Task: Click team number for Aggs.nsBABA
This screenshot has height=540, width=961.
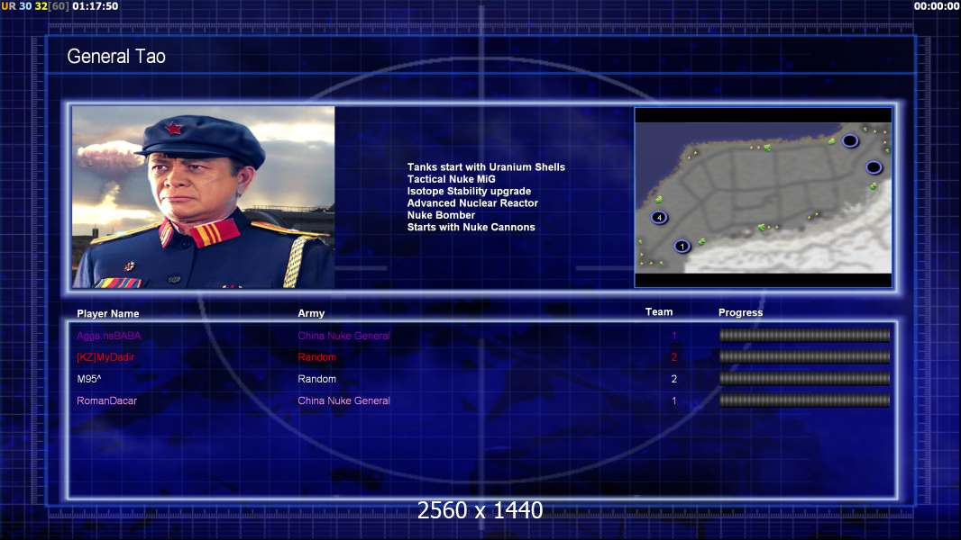Action: 674,336
